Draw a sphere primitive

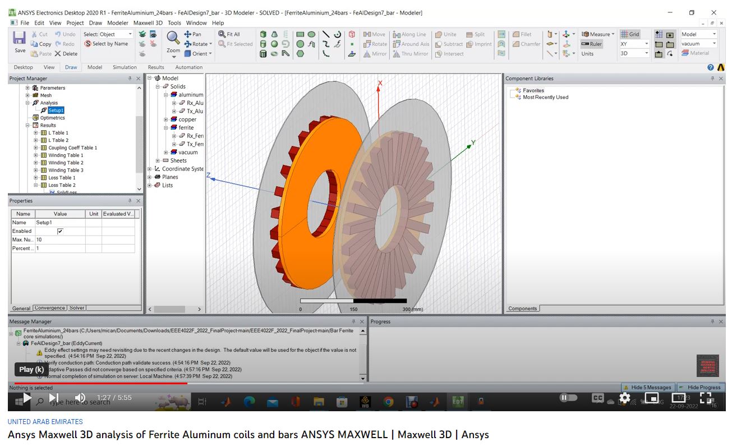(274, 44)
